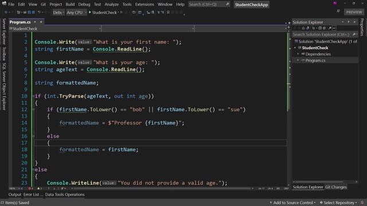Open the Window menu
This screenshot has width=367, height=206.
click(165, 4)
